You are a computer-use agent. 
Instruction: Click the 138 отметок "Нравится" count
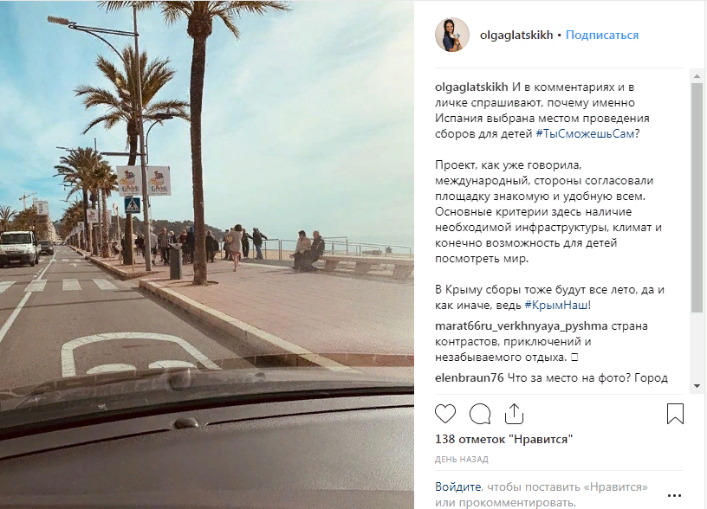click(x=503, y=439)
